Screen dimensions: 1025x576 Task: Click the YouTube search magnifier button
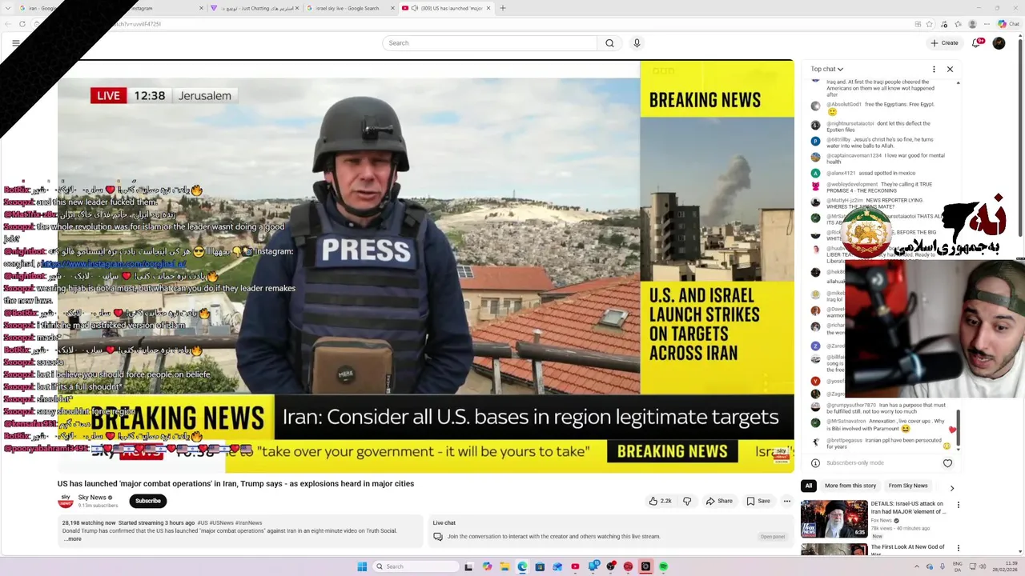[609, 43]
